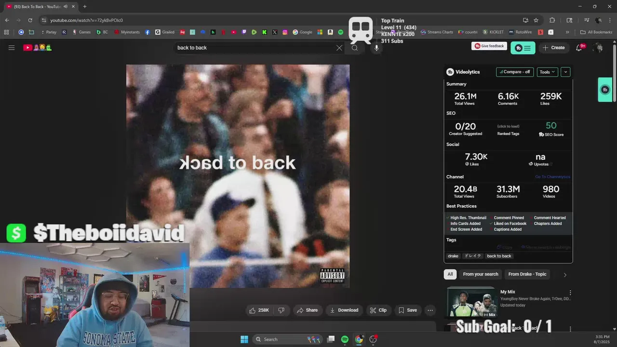Open a new browser tab

(85, 6)
